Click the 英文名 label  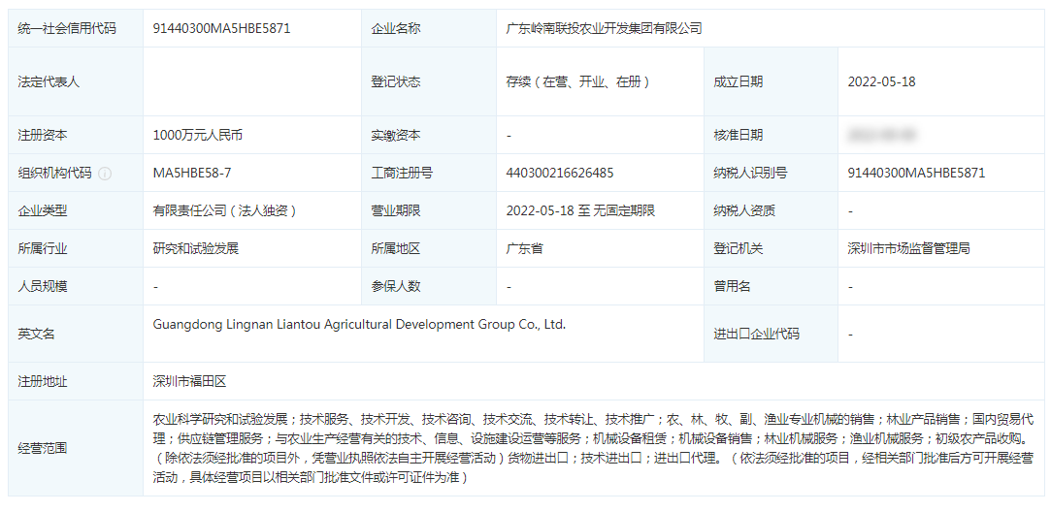(x=37, y=334)
